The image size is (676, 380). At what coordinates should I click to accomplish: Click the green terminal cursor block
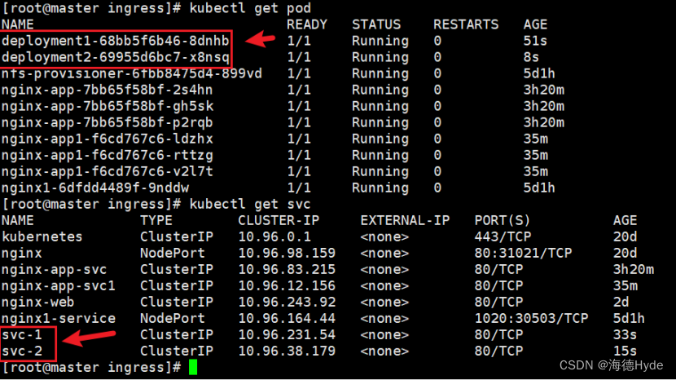click(193, 367)
